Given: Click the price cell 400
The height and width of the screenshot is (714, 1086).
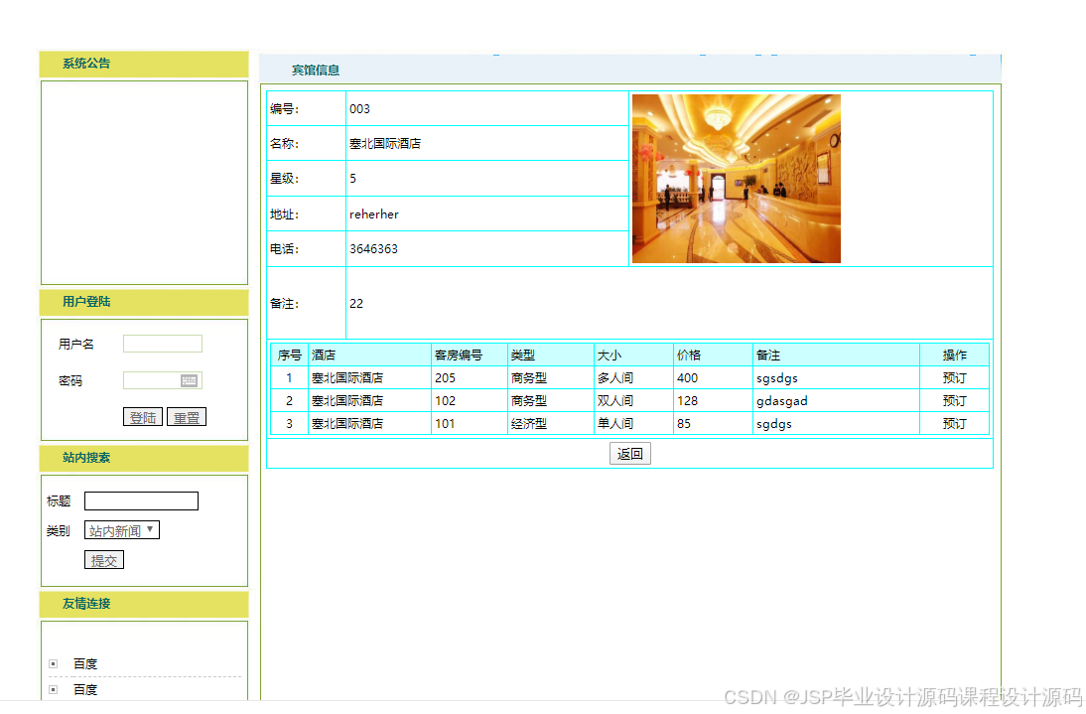Looking at the screenshot, I should point(687,378).
